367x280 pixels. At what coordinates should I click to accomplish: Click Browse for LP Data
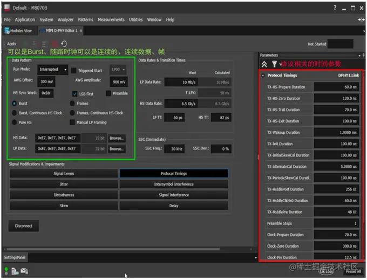[117, 149]
